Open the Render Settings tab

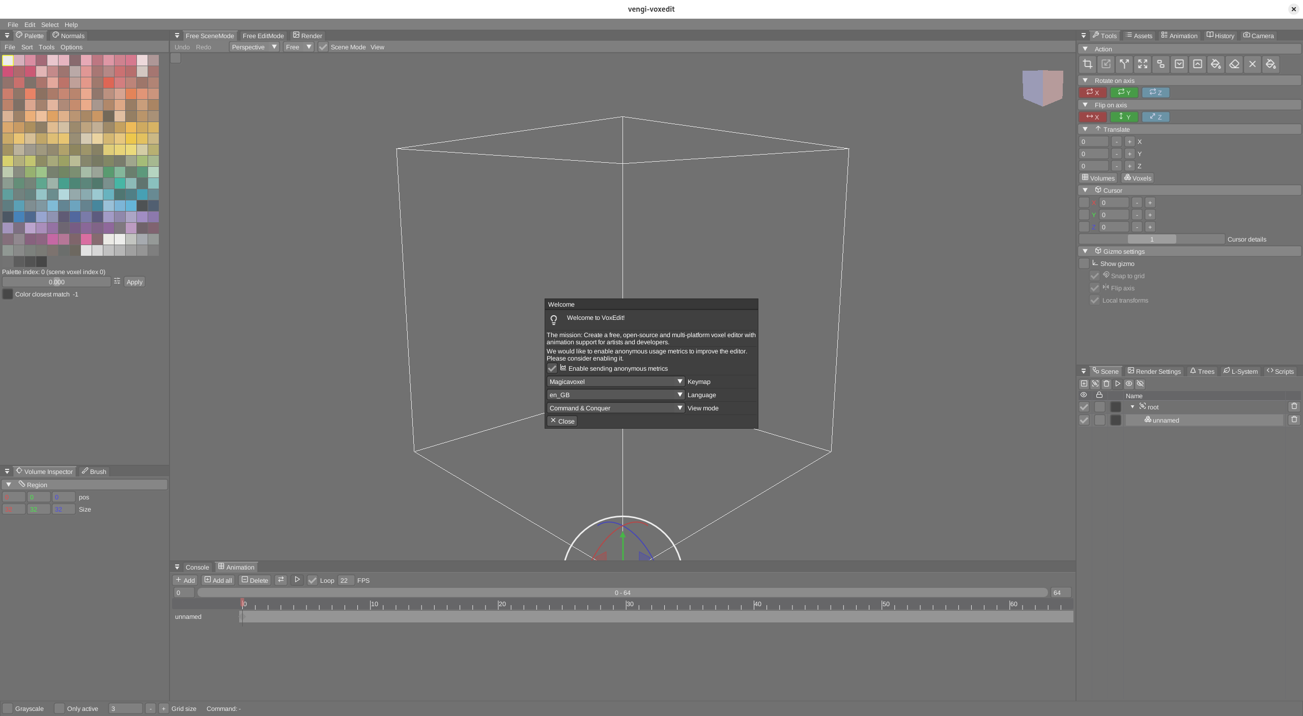[x=1154, y=371]
